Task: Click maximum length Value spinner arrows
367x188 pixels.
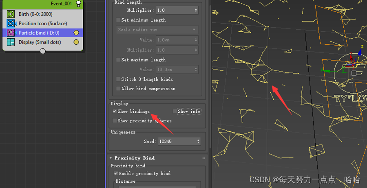Action: click(196, 70)
